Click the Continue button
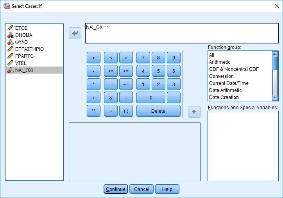 [x=116, y=189]
